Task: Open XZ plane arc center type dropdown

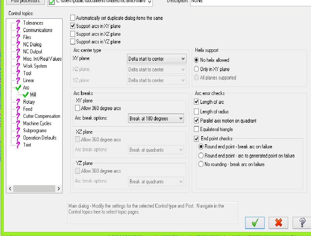Action: pyautogui.click(x=156, y=70)
